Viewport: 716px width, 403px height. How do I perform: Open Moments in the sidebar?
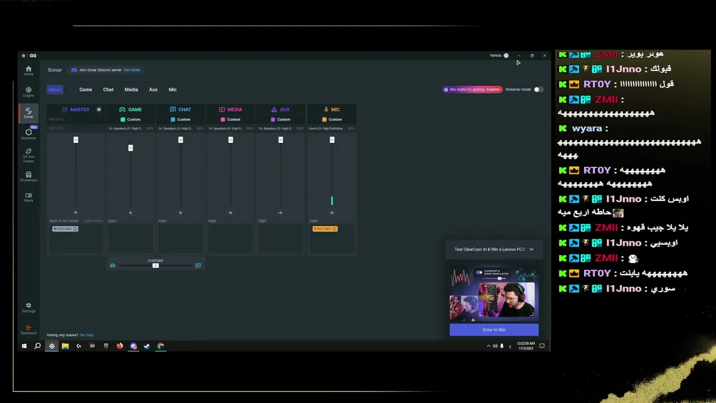[x=29, y=134]
